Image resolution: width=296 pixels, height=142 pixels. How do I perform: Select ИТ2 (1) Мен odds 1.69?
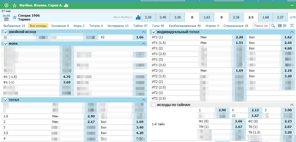pos(239,71)
